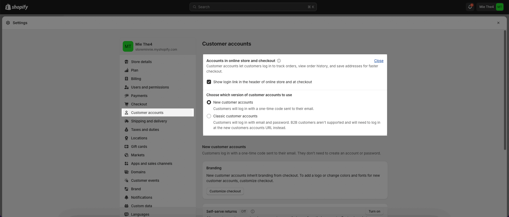Viewport: 509px width, 217px height.
Task: Click the Close link in accounts card
Action: [x=379, y=61]
